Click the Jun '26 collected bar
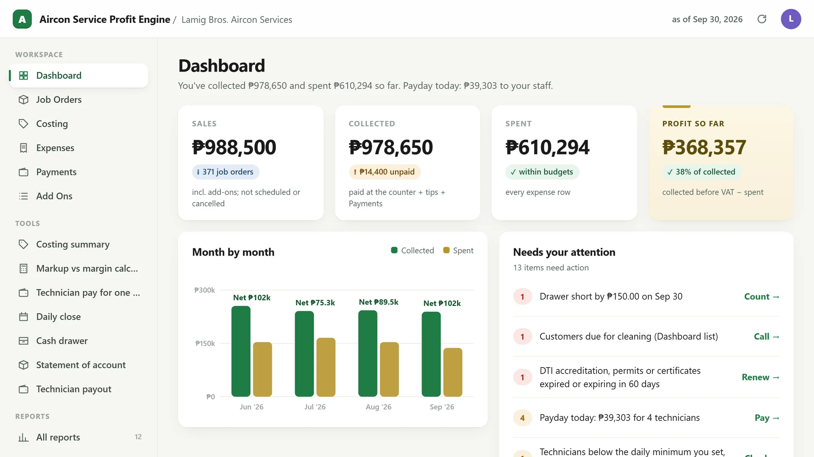 pos(241,351)
